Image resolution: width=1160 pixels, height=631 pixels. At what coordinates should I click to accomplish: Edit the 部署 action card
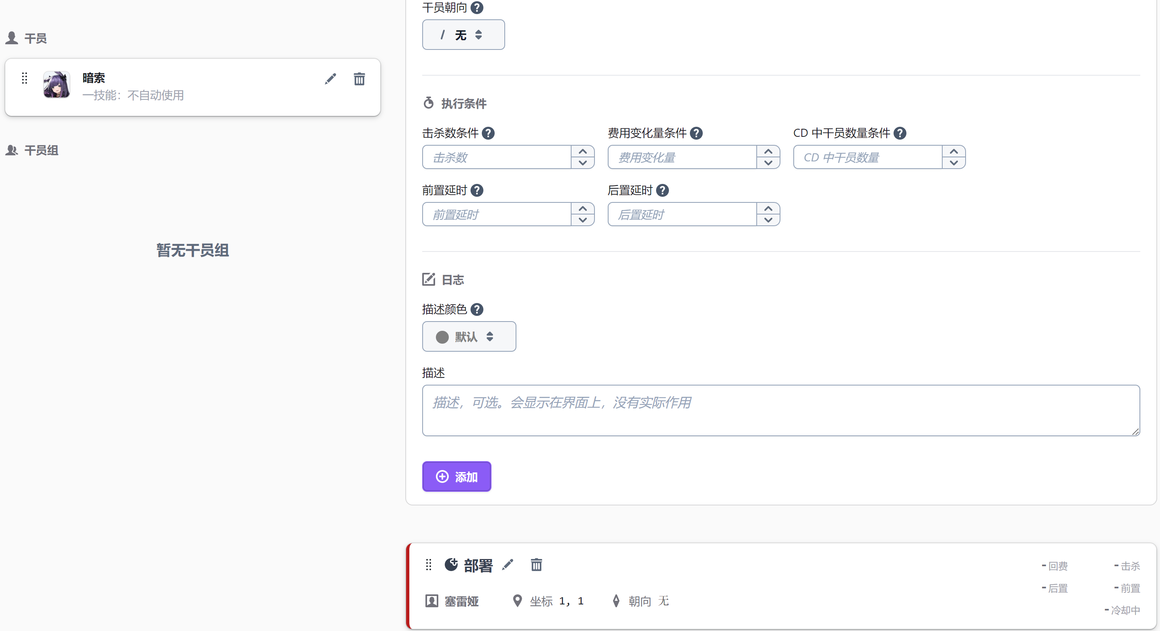(x=508, y=564)
